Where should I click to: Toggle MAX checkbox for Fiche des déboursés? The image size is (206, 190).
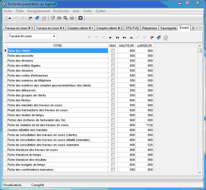tap(113, 90)
